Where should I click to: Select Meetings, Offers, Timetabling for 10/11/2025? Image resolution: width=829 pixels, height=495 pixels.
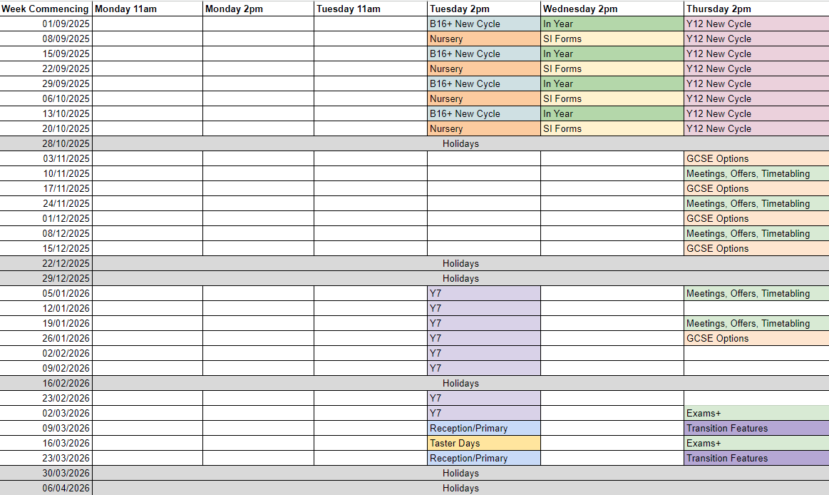pos(756,173)
